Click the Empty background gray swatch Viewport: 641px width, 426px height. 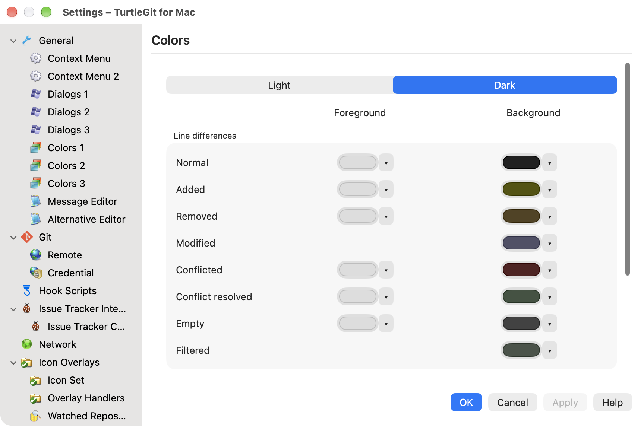point(521,323)
